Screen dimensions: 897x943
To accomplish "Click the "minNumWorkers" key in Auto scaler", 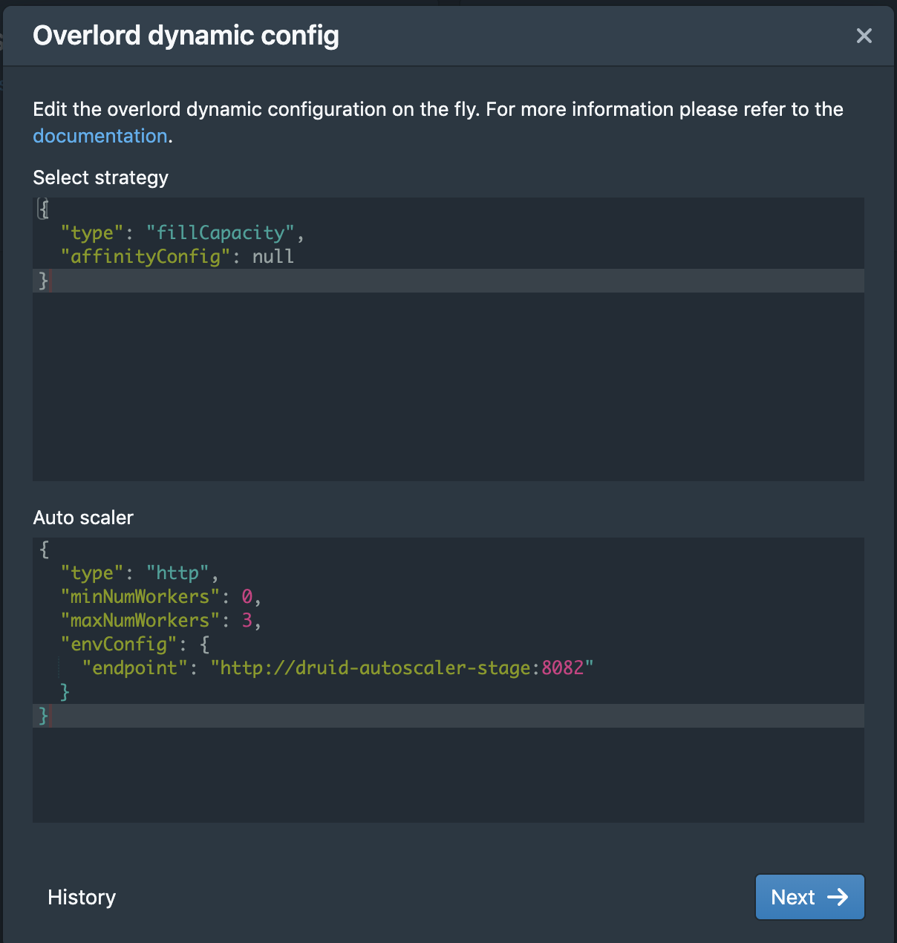I will point(140,597).
